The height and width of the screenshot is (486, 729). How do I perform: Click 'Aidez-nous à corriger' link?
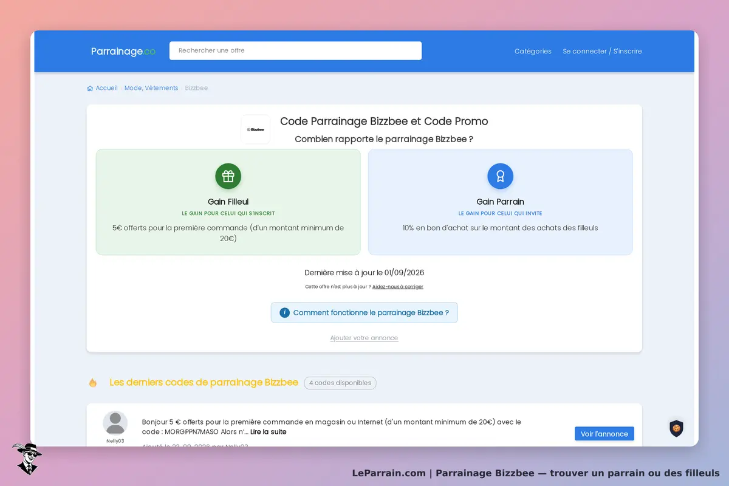[398, 287]
